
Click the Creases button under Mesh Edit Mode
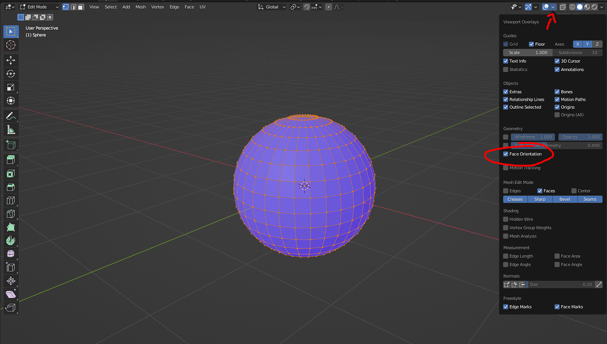pyautogui.click(x=515, y=199)
